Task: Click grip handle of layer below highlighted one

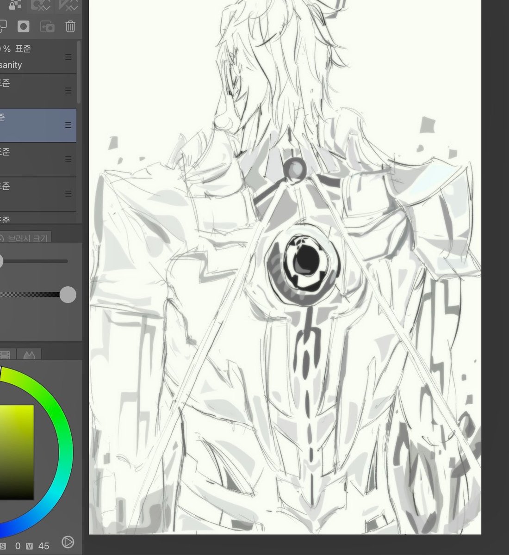Action: (x=68, y=159)
